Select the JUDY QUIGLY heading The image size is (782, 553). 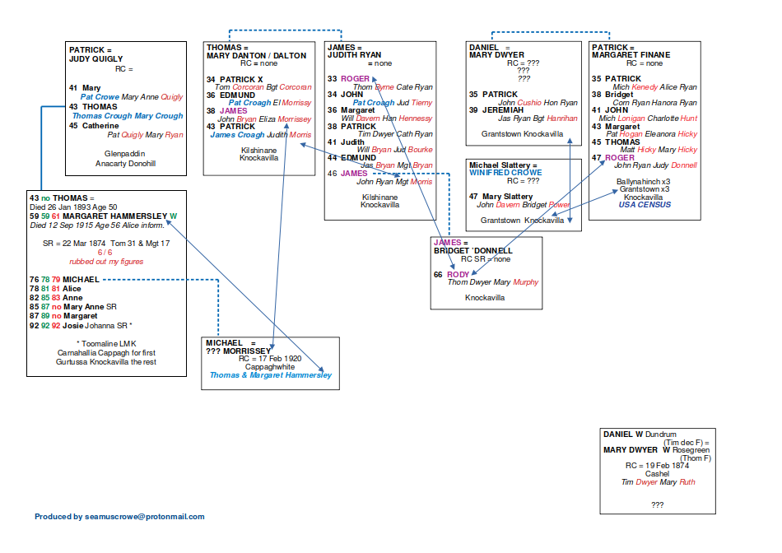click(96, 59)
